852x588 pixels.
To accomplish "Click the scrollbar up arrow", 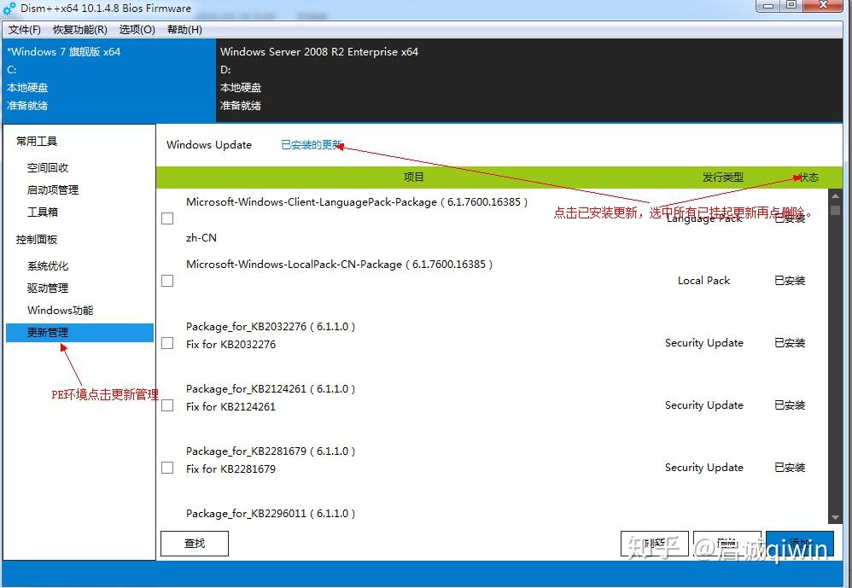I will pyautogui.click(x=835, y=195).
